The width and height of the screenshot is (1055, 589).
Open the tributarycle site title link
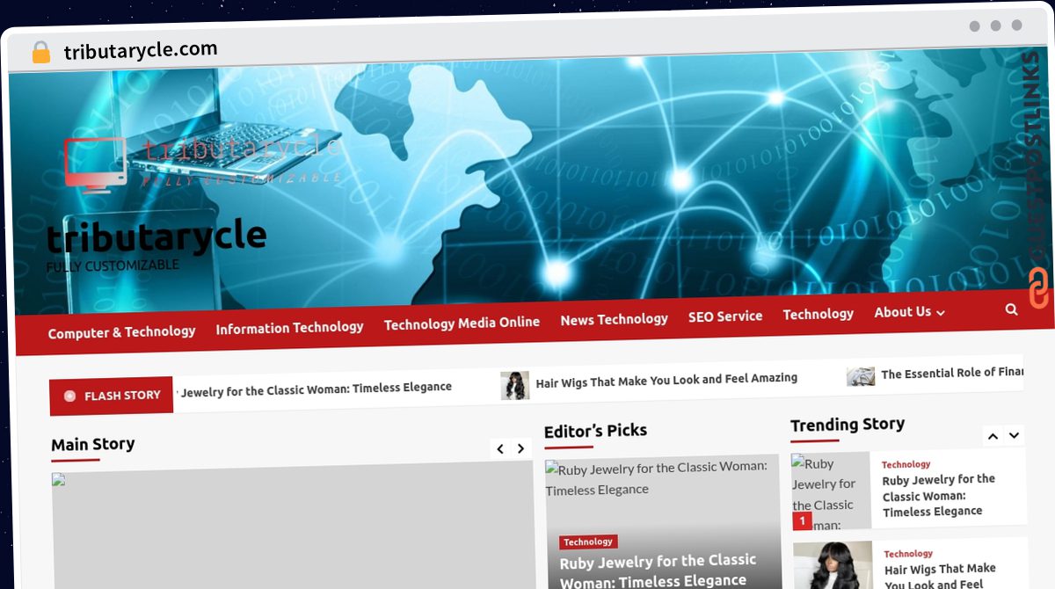pos(156,236)
